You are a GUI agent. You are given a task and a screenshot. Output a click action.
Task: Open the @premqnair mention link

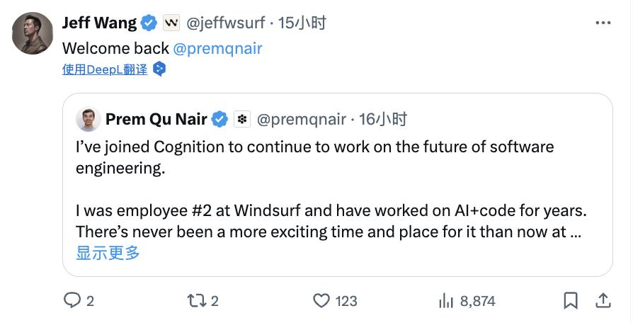tap(217, 48)
